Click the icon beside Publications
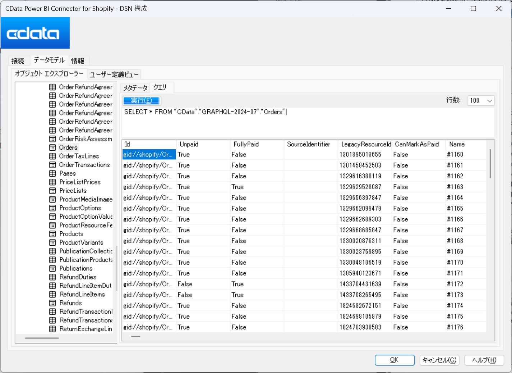The image size is (512, 373). tap(52, 268)
